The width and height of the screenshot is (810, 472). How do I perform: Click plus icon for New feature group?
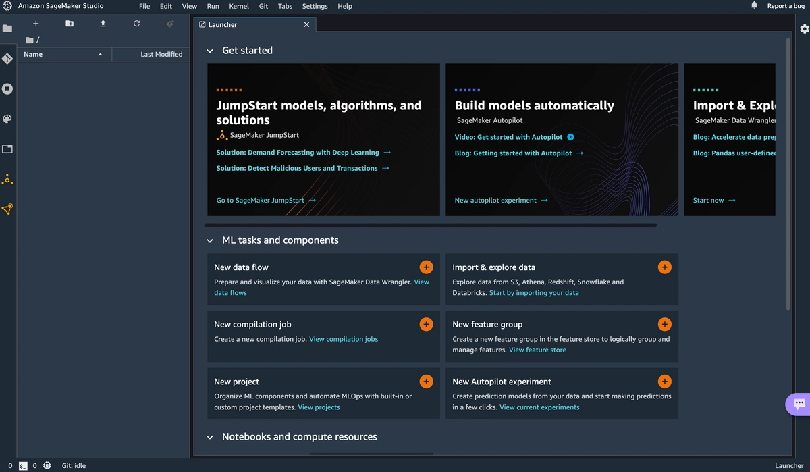point(664,325)
